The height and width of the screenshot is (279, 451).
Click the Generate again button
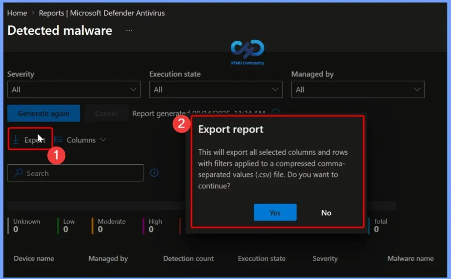coord(44,113)
